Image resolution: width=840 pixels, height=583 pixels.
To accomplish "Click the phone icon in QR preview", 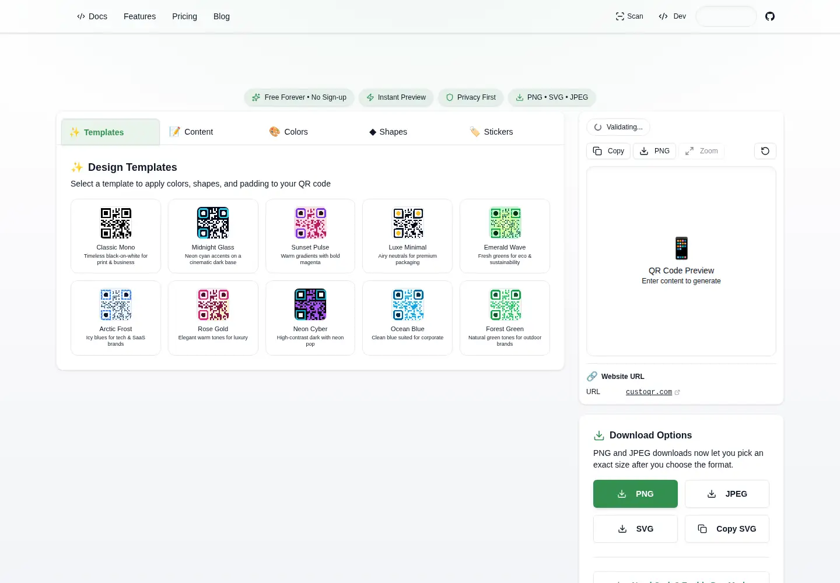I will coord(681,248).
